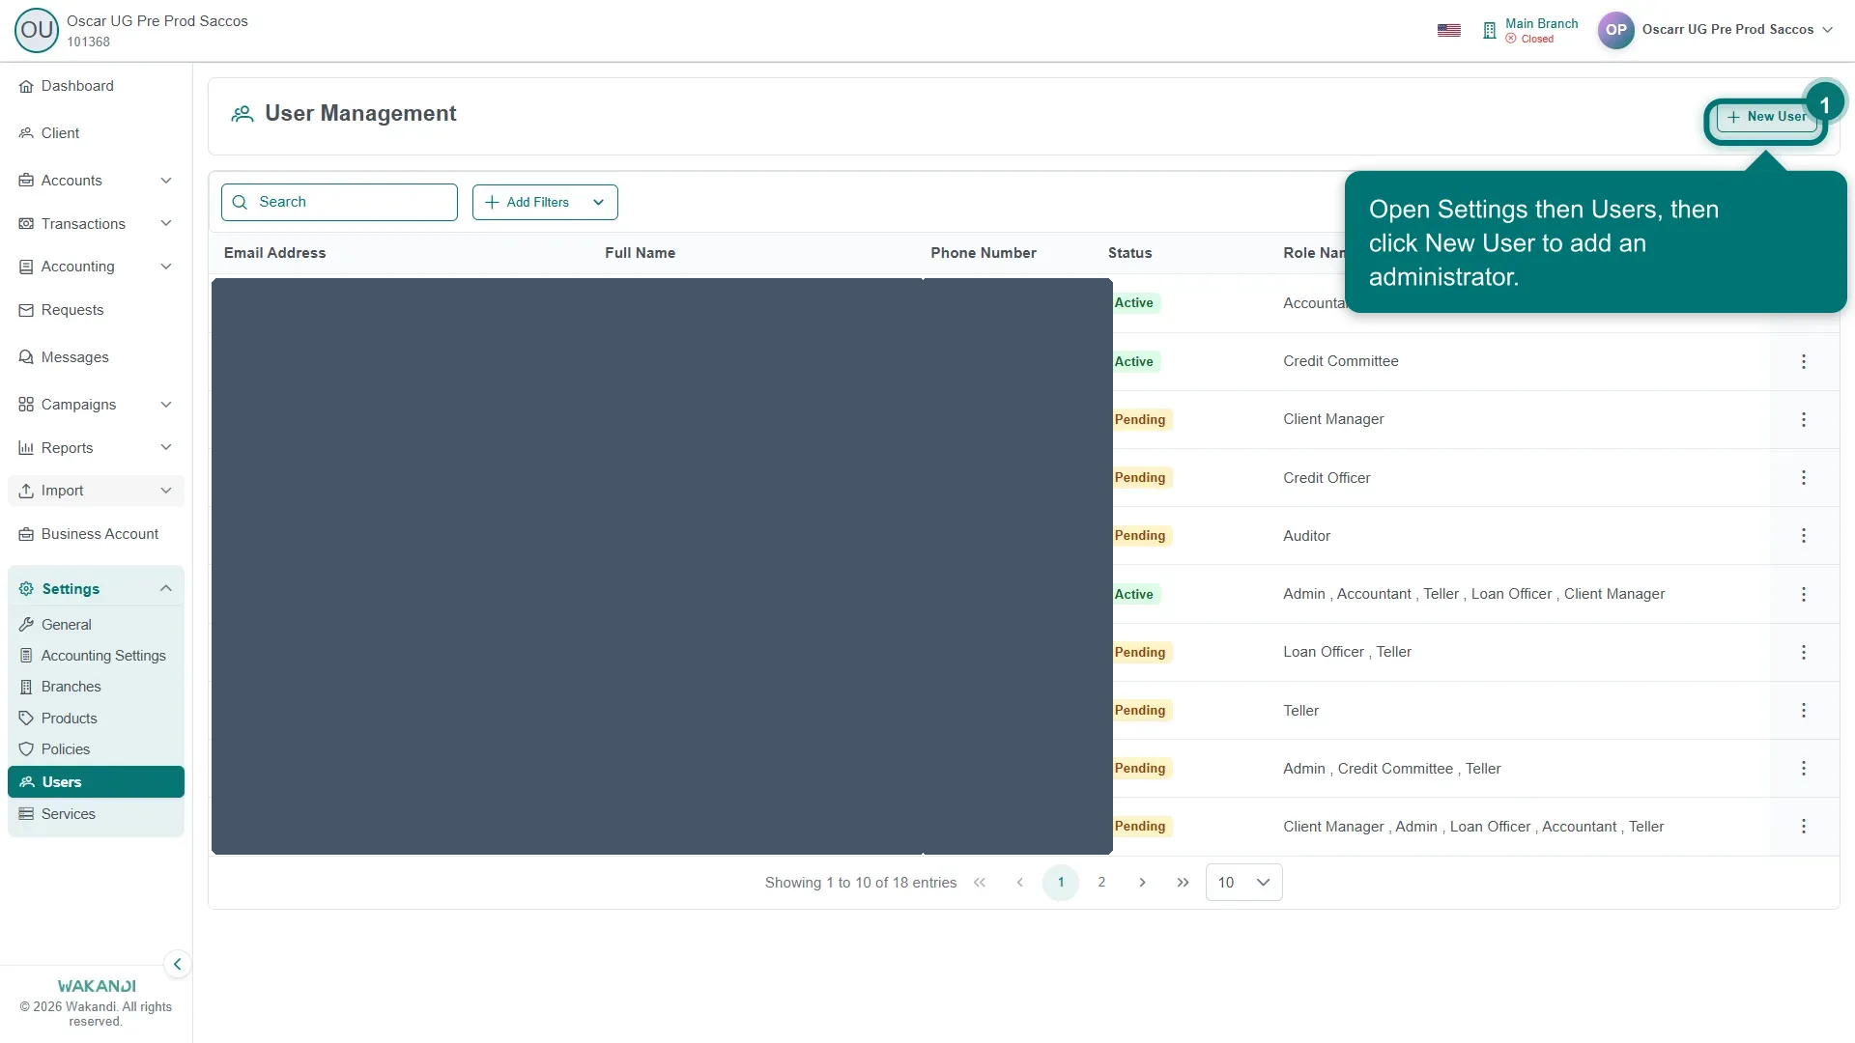
Task: Collapse the Settings submenu chevron
Action: pos(166,589)
